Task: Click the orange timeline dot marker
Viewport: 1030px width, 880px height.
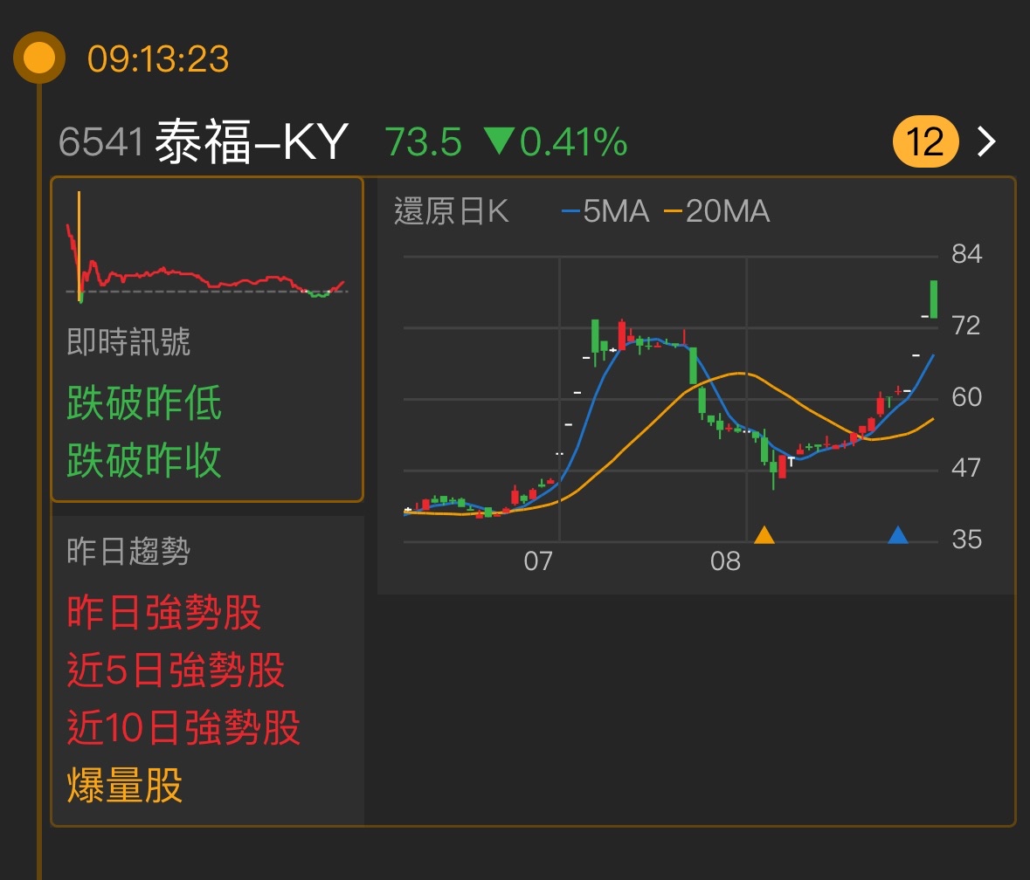Action: pyautogui.click(x=38, y=58)
